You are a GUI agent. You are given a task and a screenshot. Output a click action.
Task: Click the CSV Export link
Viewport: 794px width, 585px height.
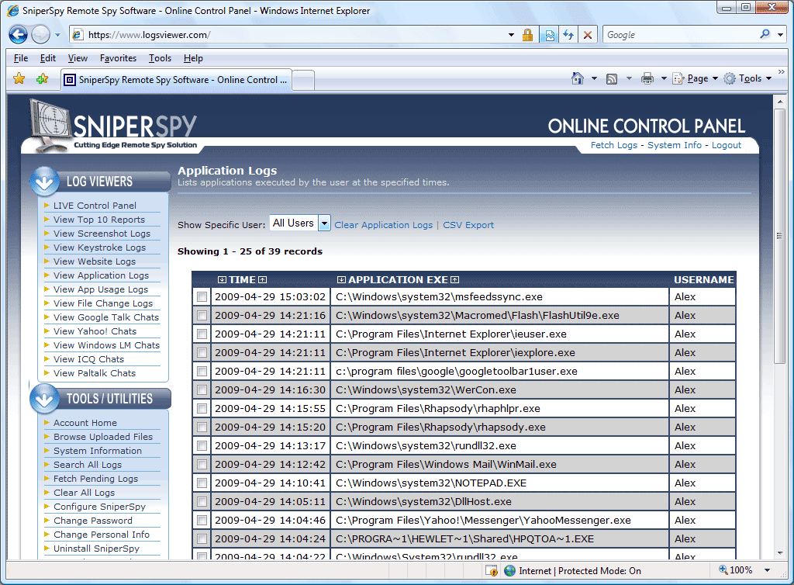pyautogui.click(x=468, y=225)
